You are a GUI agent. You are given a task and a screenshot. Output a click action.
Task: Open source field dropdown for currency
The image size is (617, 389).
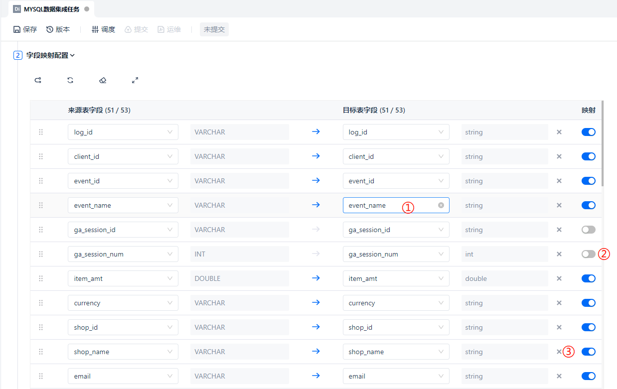click(123, 303)
